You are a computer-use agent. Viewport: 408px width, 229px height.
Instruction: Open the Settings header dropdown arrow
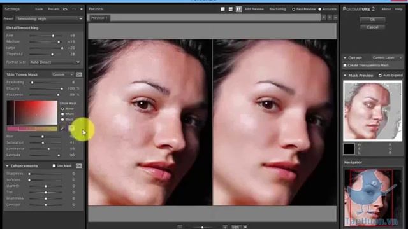[82, 9]
